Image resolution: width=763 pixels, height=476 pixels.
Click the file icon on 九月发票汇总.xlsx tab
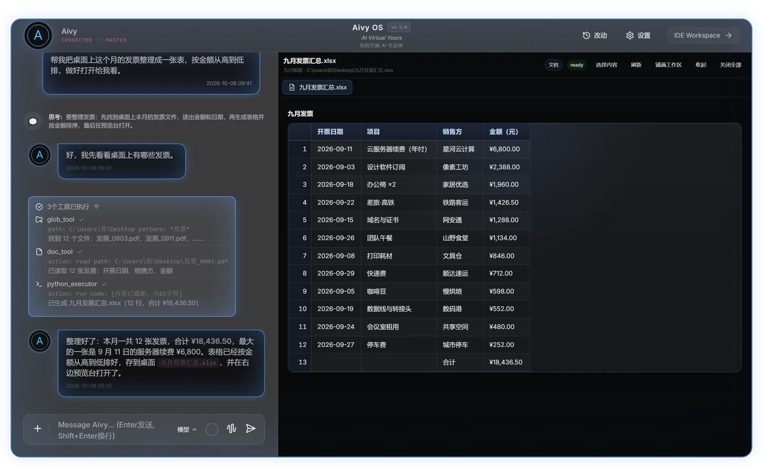pos(292,87)
